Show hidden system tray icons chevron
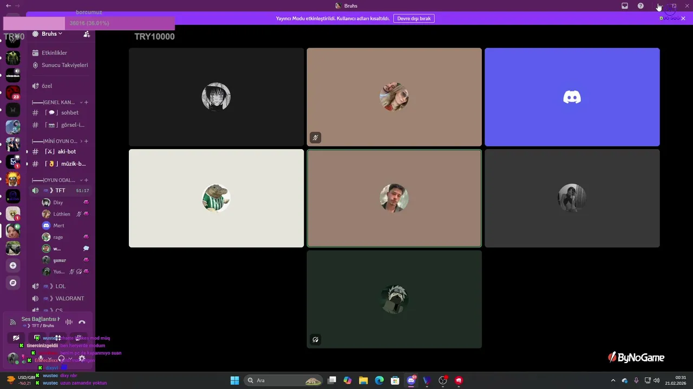 click(x=613, y=380)
